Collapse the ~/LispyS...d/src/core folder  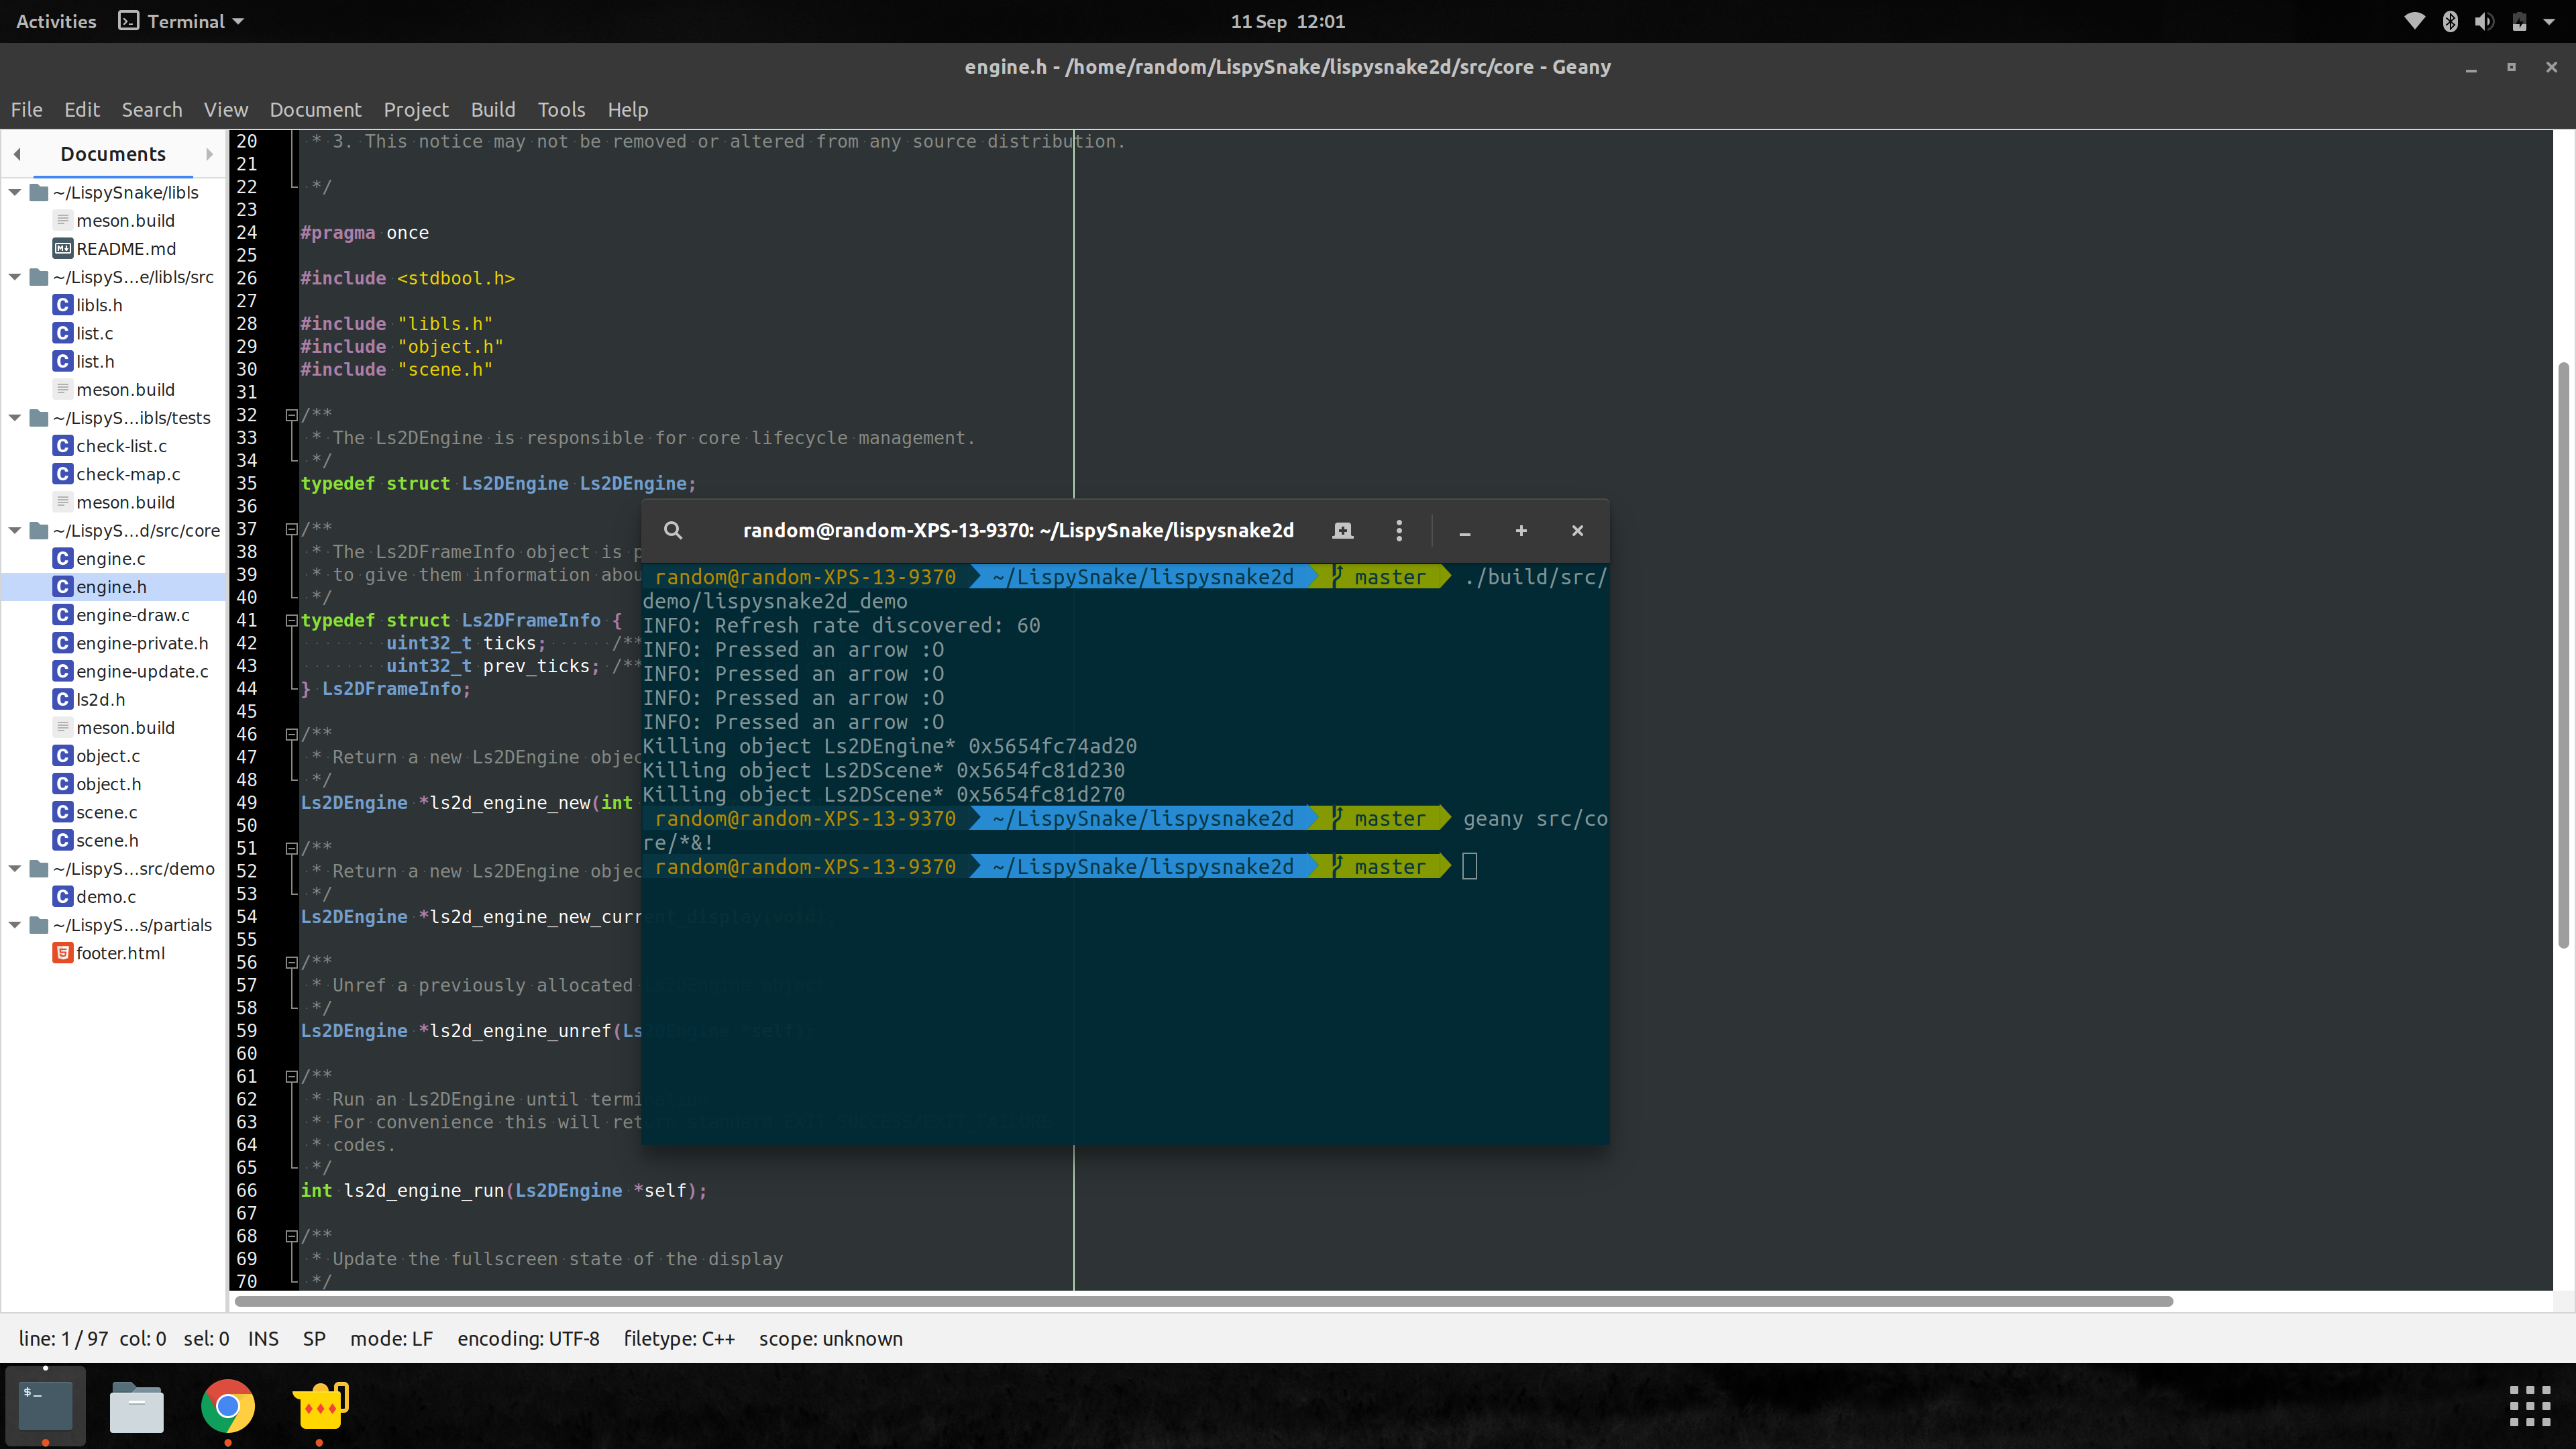[15, 530]
